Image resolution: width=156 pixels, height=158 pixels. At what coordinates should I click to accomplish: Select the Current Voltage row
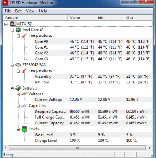click(x=93, y=100)
